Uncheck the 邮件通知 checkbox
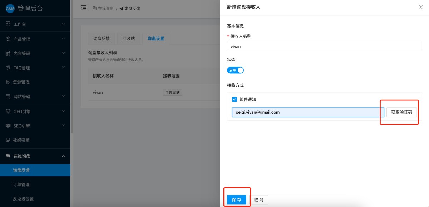Viewport: 429px width, 207px height. pos(235,99)
